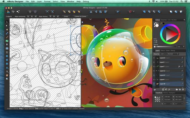
Task: Click the Flip Horizontal toolbar icon
Action: click(91, 12)
